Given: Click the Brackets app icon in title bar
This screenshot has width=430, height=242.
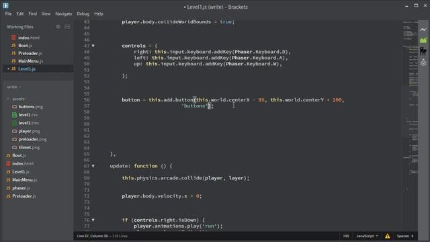Looking at the screenshot, I should click(x=5, y=5).
